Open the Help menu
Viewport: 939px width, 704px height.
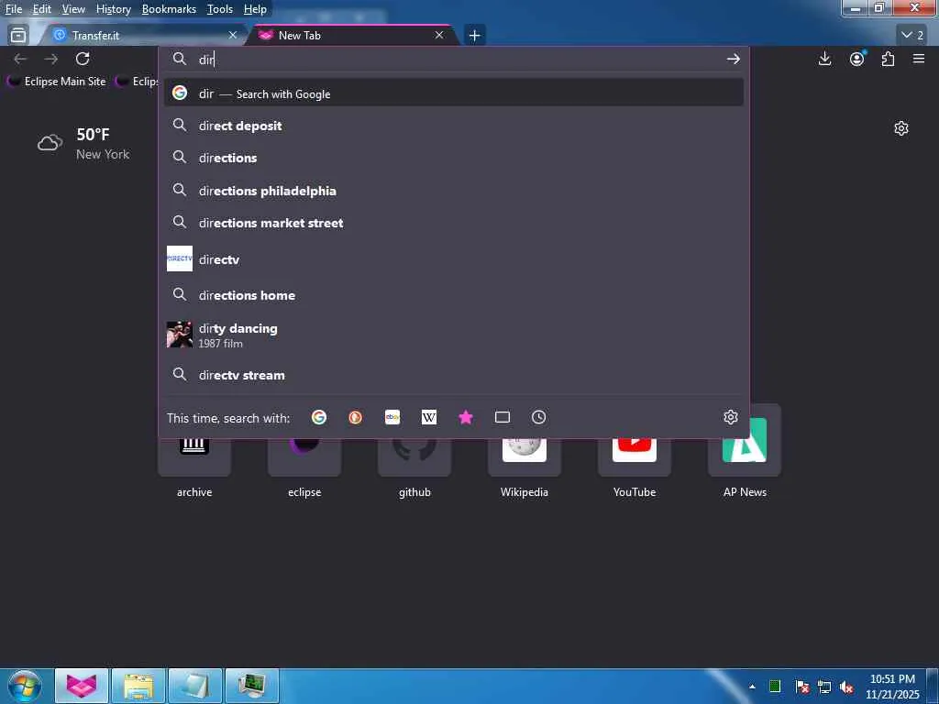pos(255,9)
